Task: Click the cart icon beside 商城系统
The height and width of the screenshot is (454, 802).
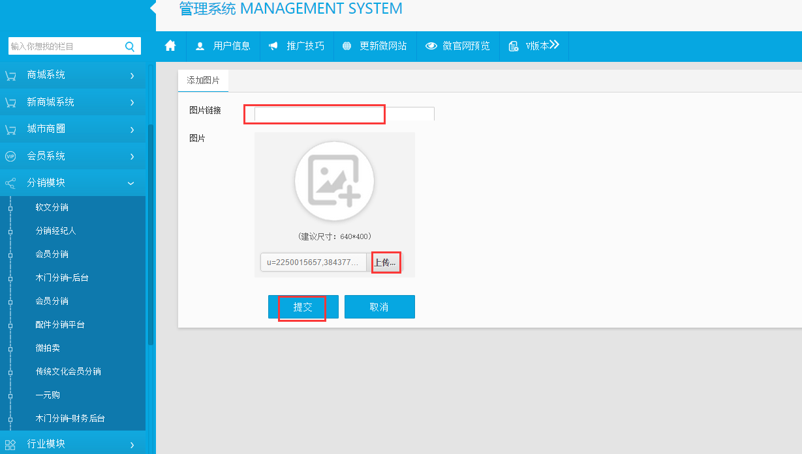Action: [10, 76]
